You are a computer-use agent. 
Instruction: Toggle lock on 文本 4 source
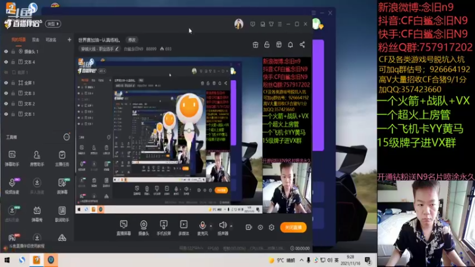tap(13, 62)
